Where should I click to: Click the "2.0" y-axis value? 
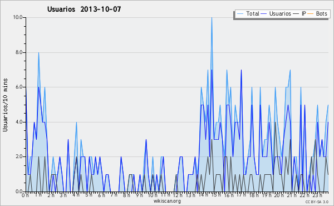[19, 156]
